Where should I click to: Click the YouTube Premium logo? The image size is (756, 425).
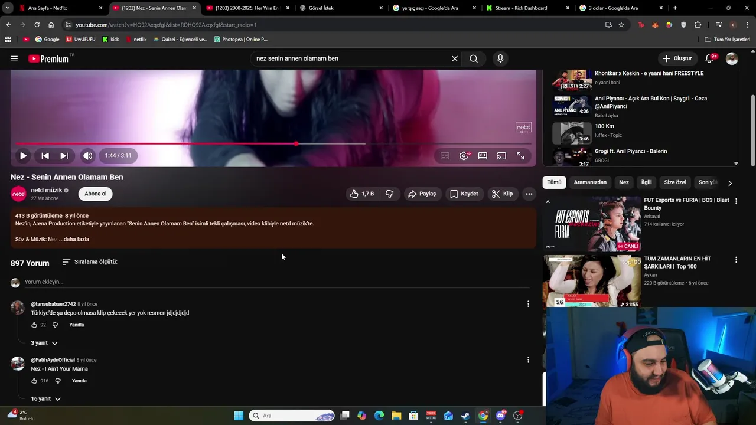(48, 58)
